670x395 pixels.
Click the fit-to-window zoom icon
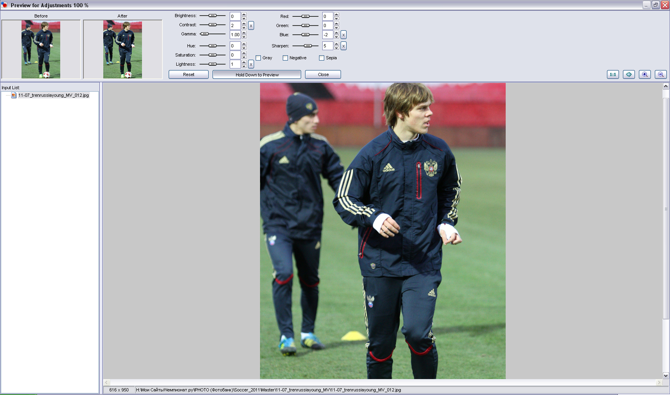629,74
